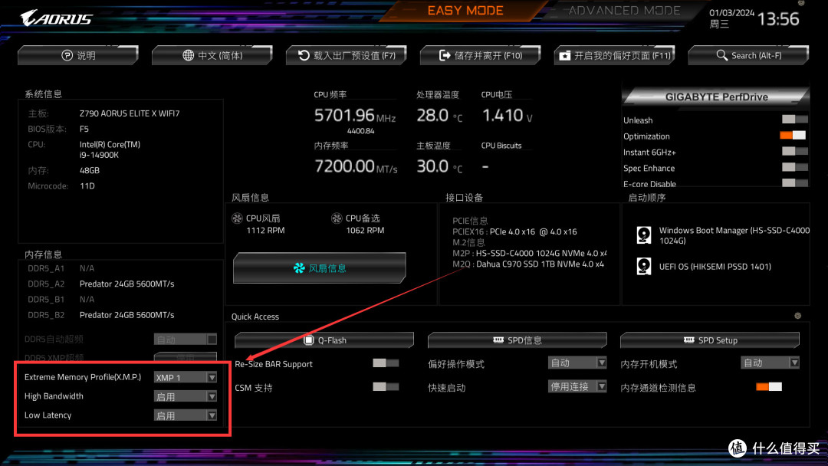Open the Q-Flash utility
The height and width of the screenshot is (466, 828).
pos(324,340)
